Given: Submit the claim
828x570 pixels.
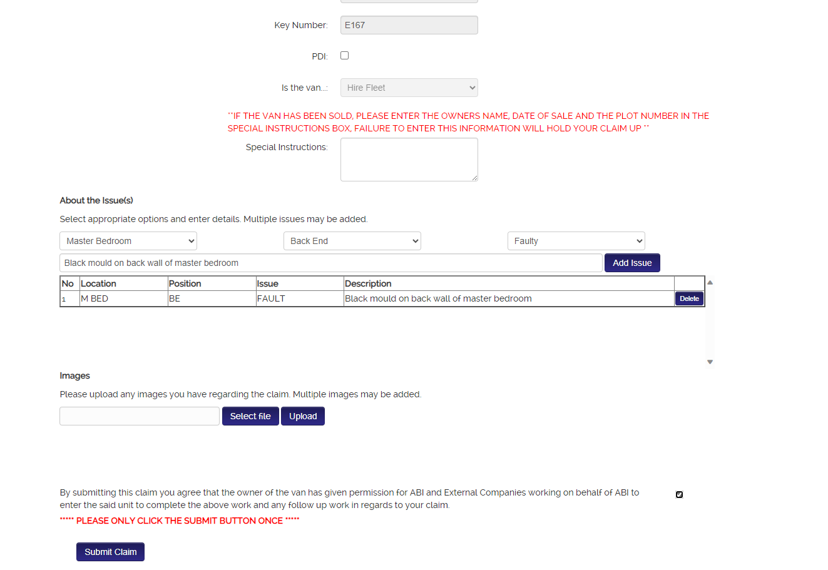Looking at the screenshot, I should [x=110, y=552].
